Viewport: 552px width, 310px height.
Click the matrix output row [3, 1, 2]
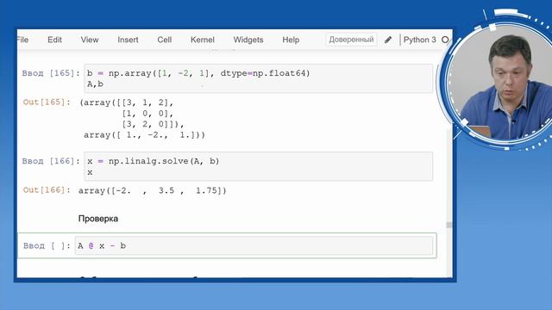click(147, 102)
